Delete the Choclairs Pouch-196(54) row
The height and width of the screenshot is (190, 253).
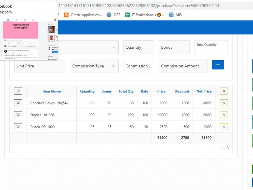point(224,103)
